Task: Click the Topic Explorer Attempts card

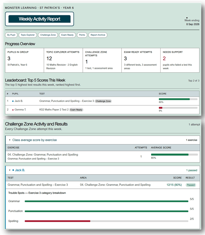Action: [x=63, y=60]
